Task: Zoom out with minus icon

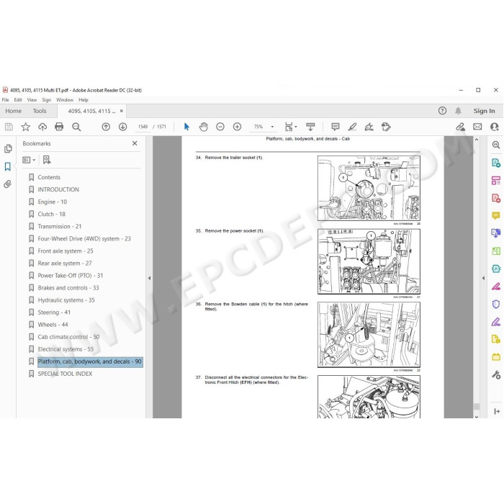Action: point(220,127)
